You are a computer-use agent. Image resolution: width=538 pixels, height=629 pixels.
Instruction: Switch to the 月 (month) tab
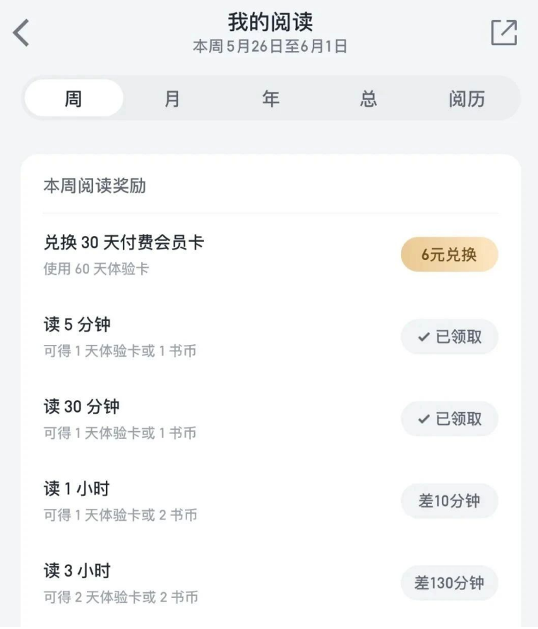coord(172,98)
